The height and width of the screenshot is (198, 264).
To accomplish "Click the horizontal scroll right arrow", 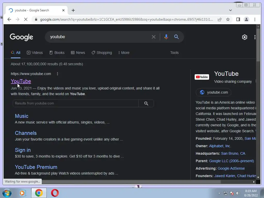I will tap(254, 182).
